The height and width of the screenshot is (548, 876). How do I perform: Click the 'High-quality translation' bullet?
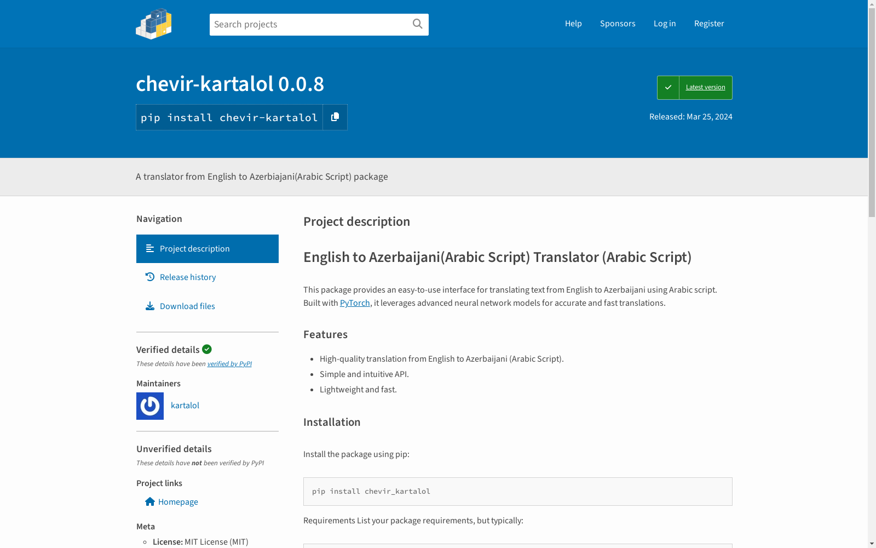(x=442, y=359)
